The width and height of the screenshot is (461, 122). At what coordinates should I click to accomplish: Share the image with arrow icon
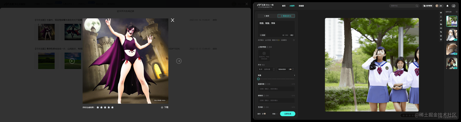tap(441, 20)
